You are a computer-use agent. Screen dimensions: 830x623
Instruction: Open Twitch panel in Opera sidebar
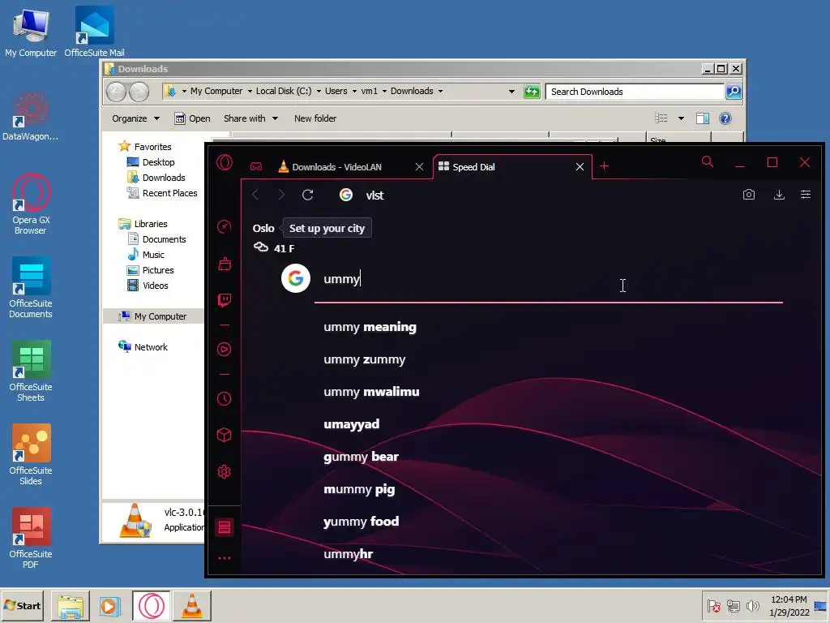click(x=225, y=300)
